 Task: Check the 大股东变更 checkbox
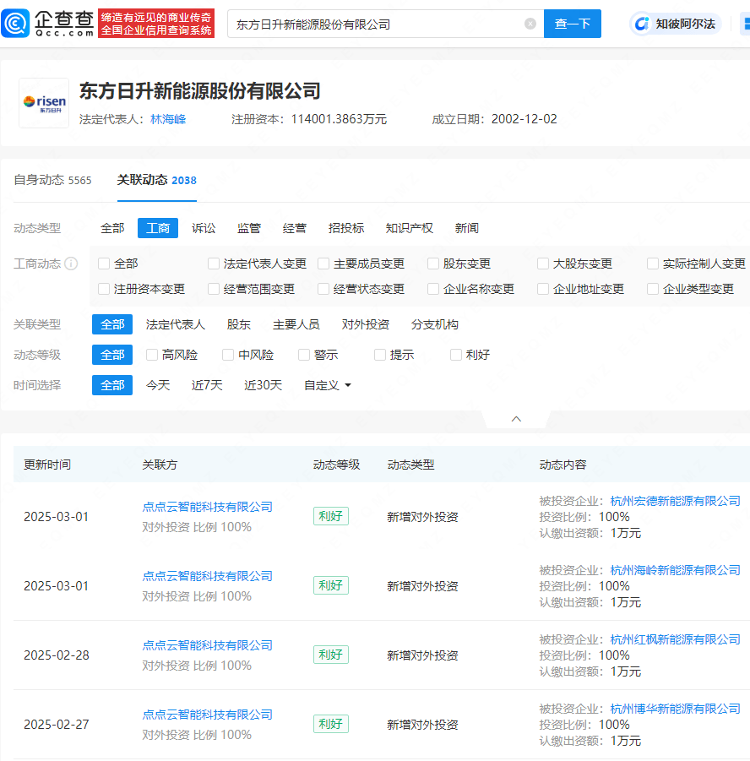click(543, 264)
